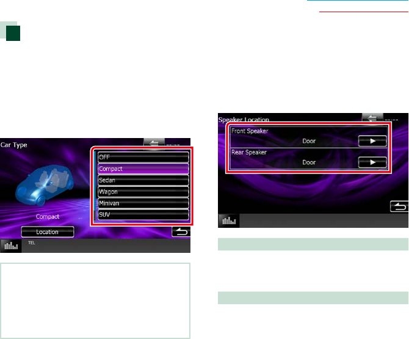Select SUV car type
The width and height of the screenshot is (409, 339).
[143, 214]
